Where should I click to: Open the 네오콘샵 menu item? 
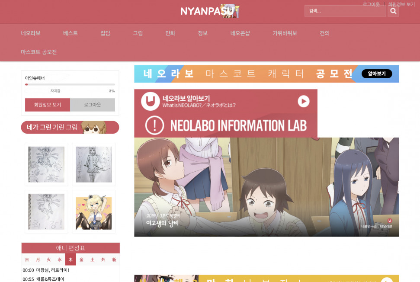(240, 33)
